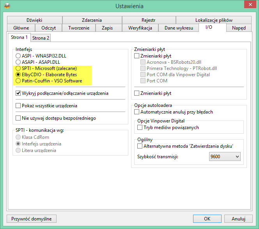Switch to the Główne tab
This screenshot has height=229, width=259.
pos(21,28)
